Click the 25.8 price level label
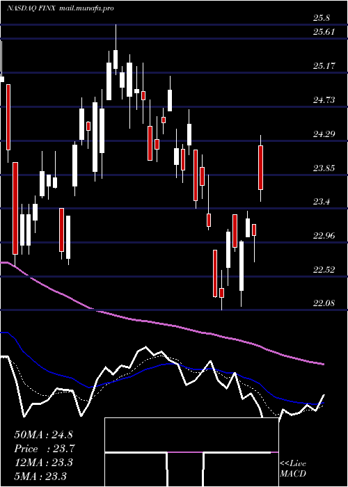 (x=322, y=18)
